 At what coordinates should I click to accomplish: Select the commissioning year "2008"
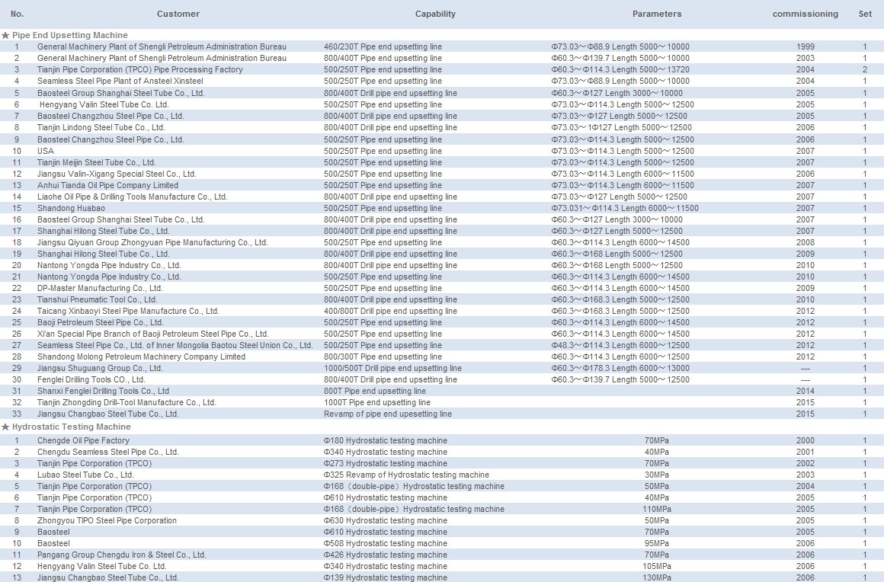pos(805,243)
